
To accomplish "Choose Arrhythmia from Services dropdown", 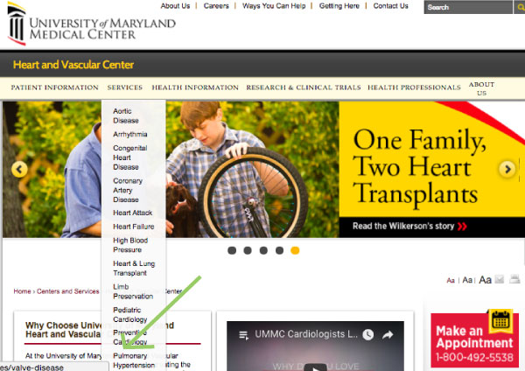I will pyautogui.click(x=129, y=134).
